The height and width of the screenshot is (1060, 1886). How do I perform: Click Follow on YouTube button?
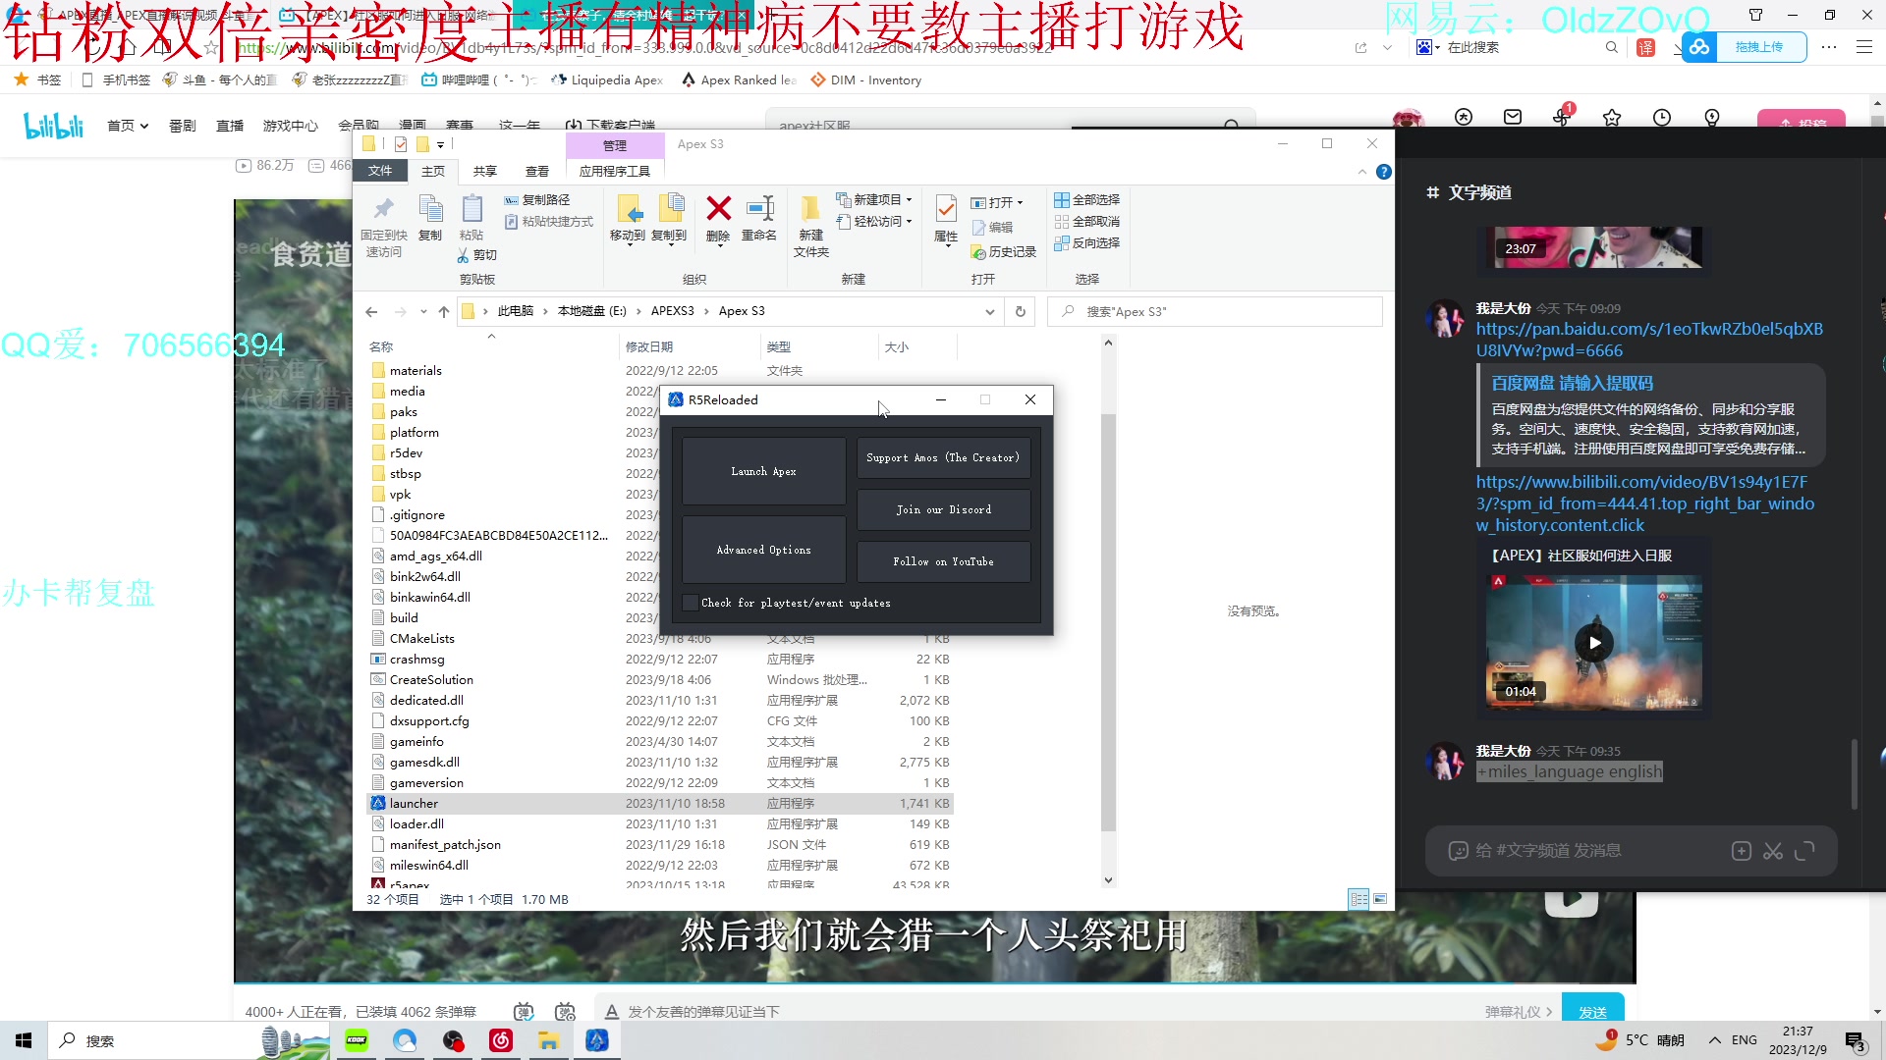[943, 561]
